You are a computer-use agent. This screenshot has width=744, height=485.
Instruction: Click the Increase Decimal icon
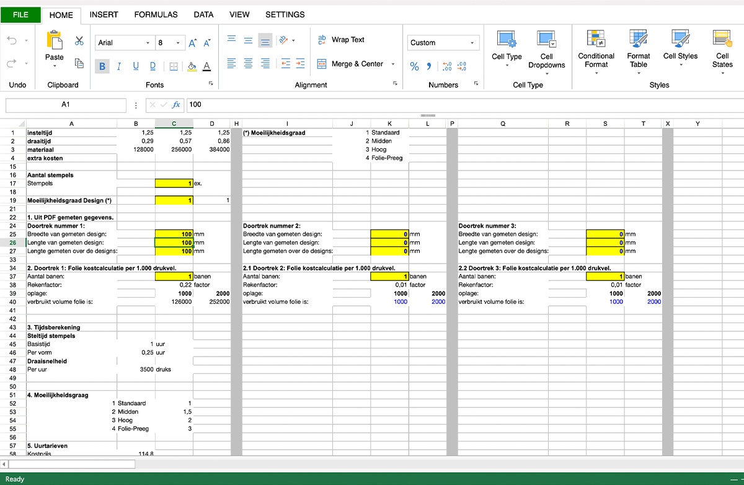[447, 66]
